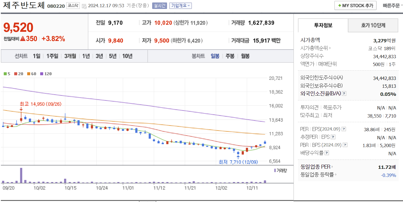The height and width of the screenshot is (202, 403).
Task: Expand 동일업종 PER details
Action: pos(317,167)
